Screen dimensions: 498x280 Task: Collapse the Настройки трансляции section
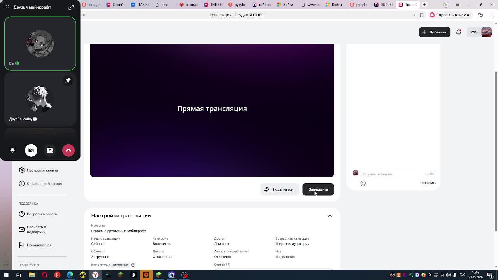(x=330, y=216)
